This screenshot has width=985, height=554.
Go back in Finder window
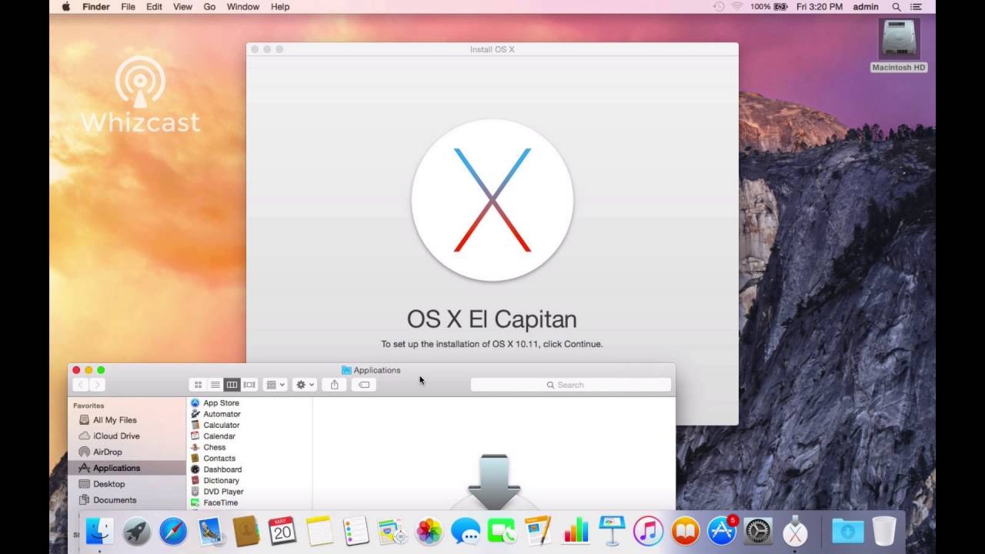81,385
